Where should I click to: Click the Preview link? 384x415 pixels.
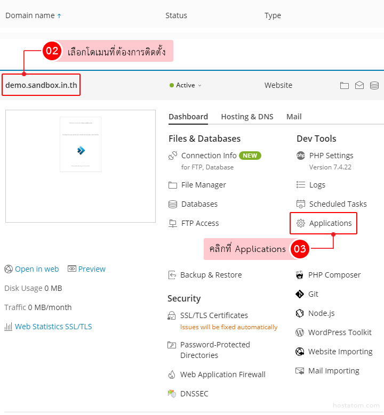tap(92, 269)
